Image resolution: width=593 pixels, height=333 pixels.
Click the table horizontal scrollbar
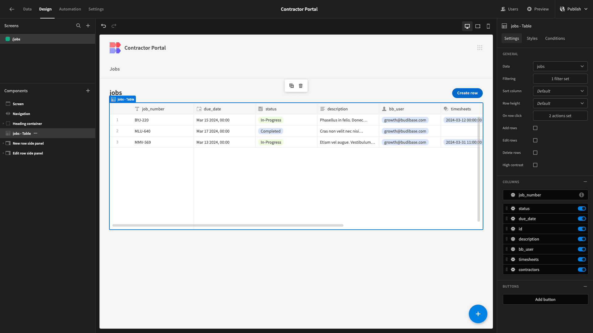click(228, 225)
